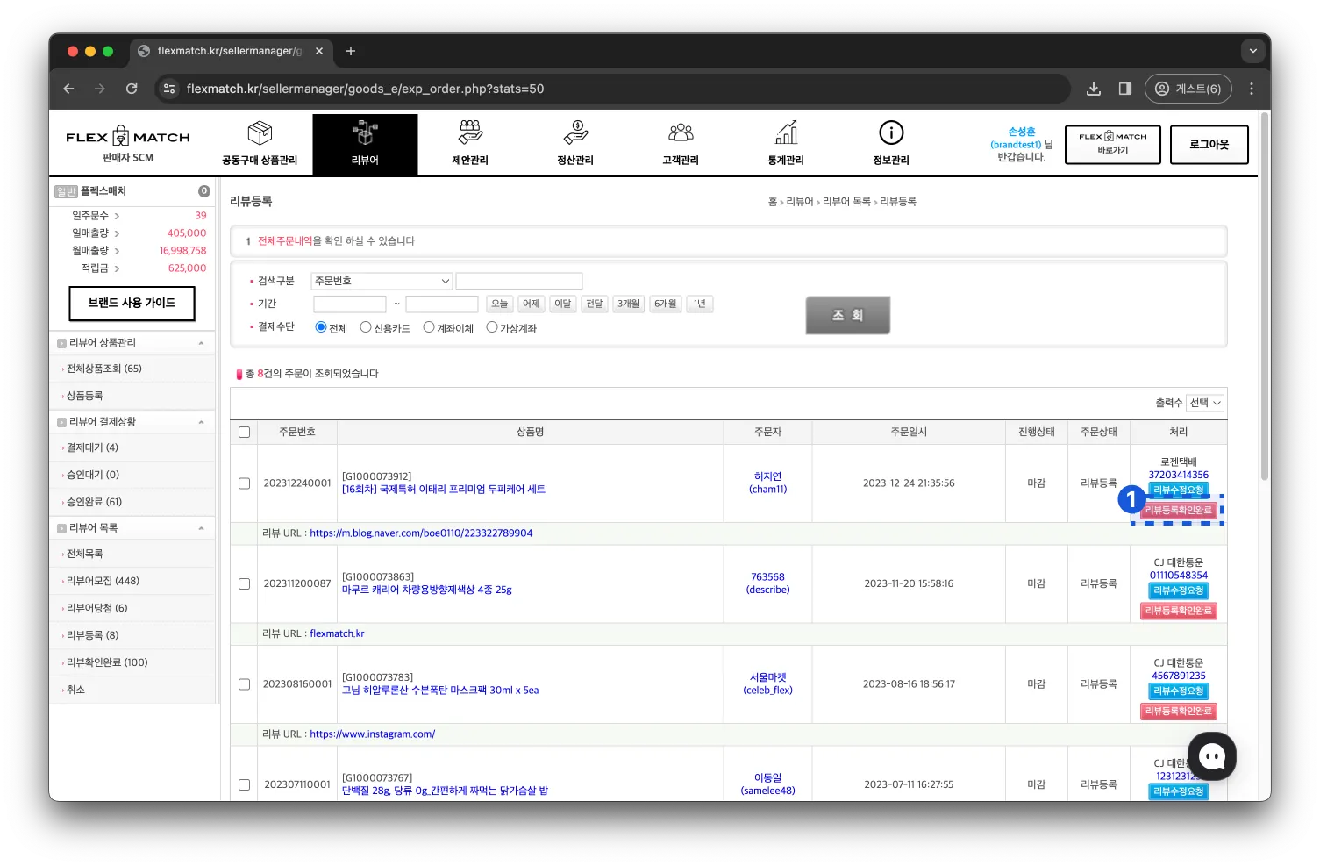Image resolution: width=1320 pixels, height=866 pixels.
Task: Open the 출력수 선택 dropdown
Action: point(1205,403)
